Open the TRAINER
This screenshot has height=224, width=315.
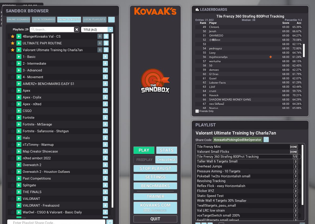(155, 196)
